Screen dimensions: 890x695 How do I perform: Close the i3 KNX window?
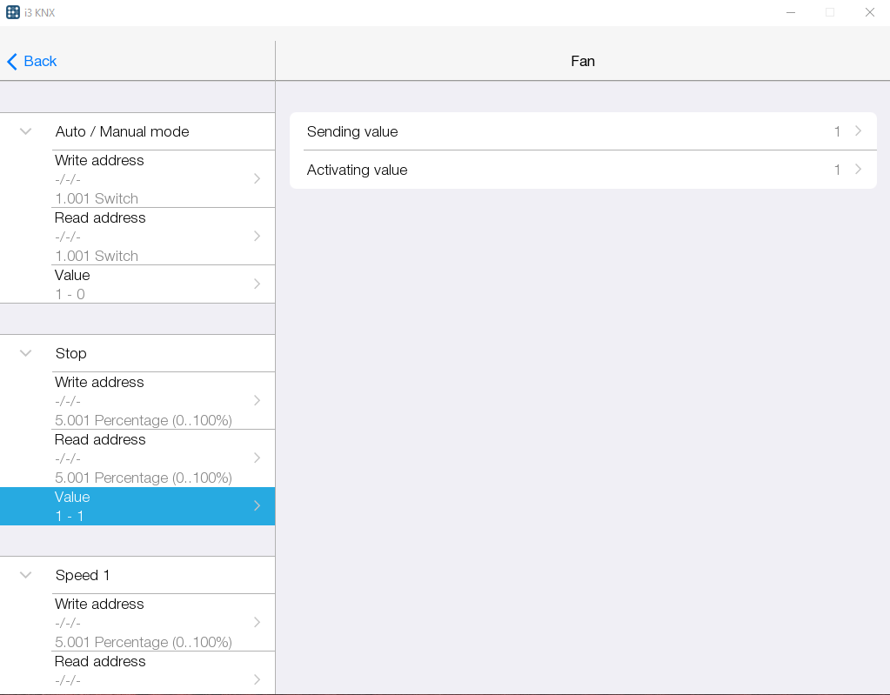click(x=869, y=12)
